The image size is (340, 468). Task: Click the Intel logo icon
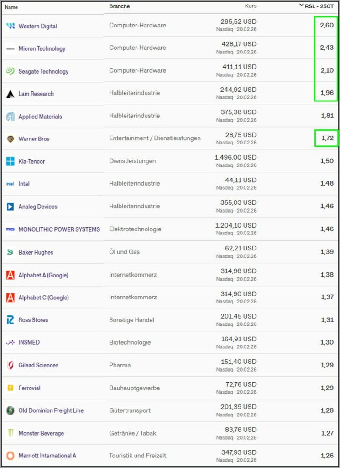coord(10,184)
